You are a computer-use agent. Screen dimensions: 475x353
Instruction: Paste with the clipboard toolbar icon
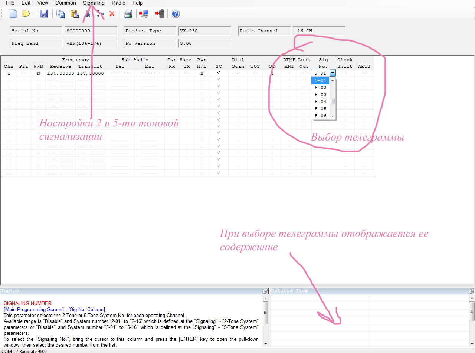coord(75,14)
